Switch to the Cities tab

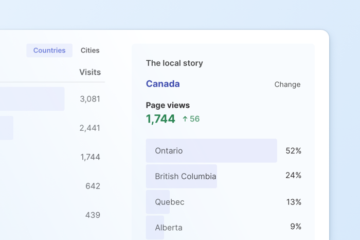(90, 50)
